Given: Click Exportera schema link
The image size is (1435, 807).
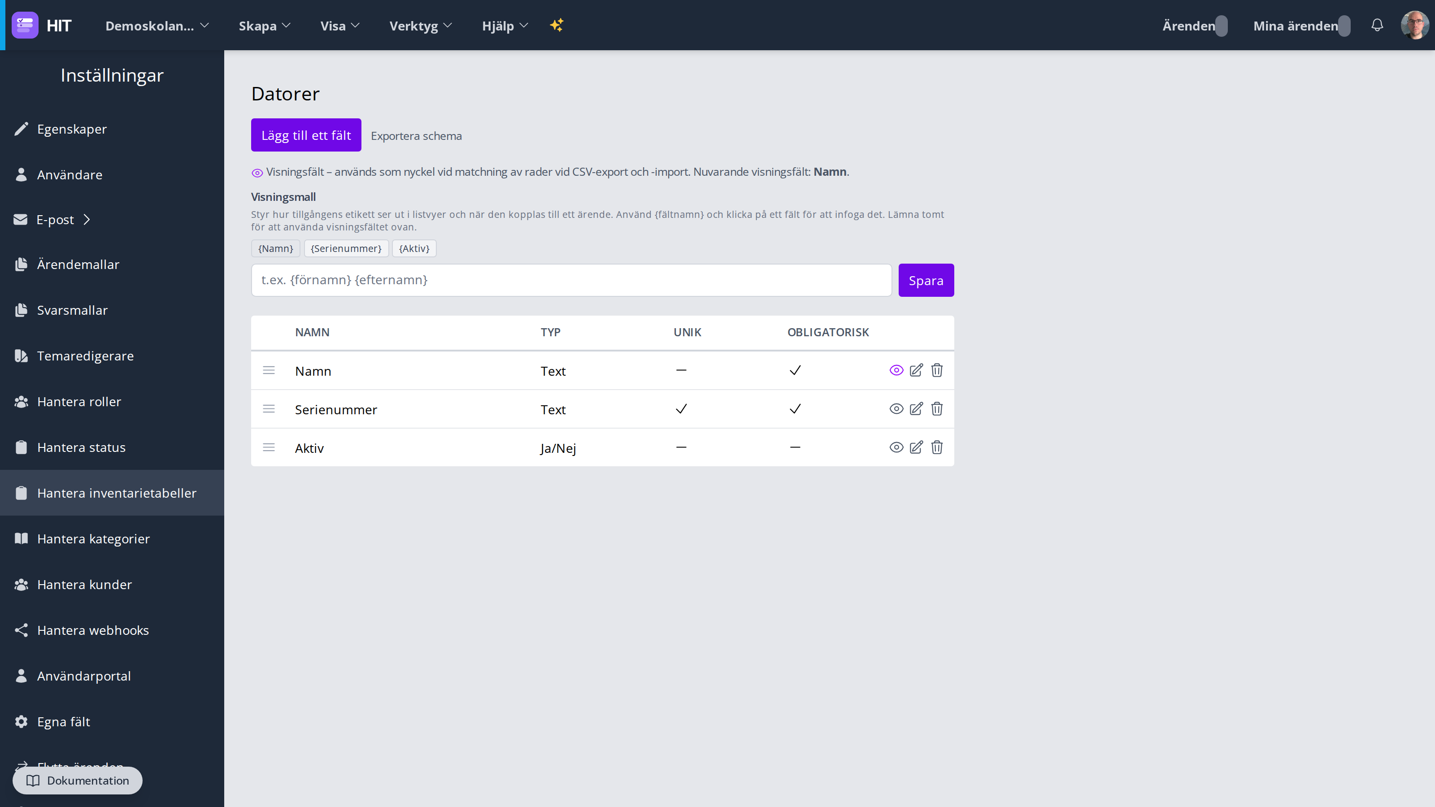Looking at the screenshot, I should pyautogui.click(x=416, y=136).
